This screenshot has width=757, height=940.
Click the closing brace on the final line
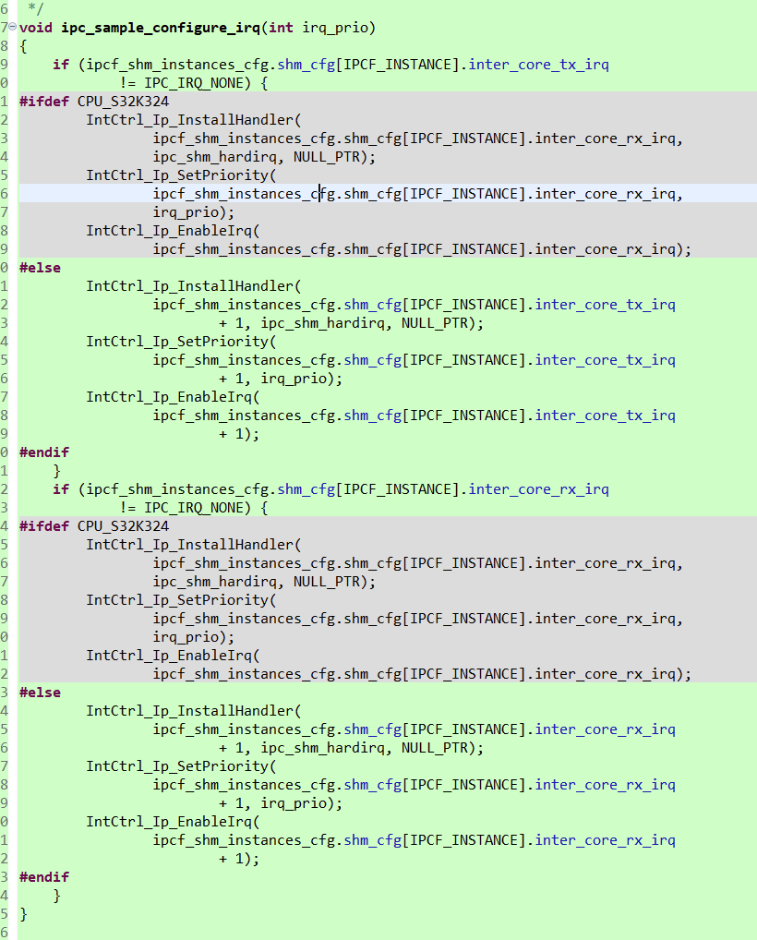point(23,913)
